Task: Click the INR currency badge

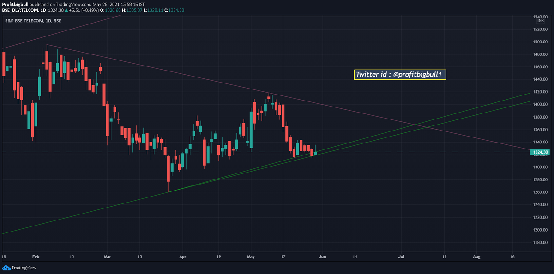Action: (x=541, y=20)
